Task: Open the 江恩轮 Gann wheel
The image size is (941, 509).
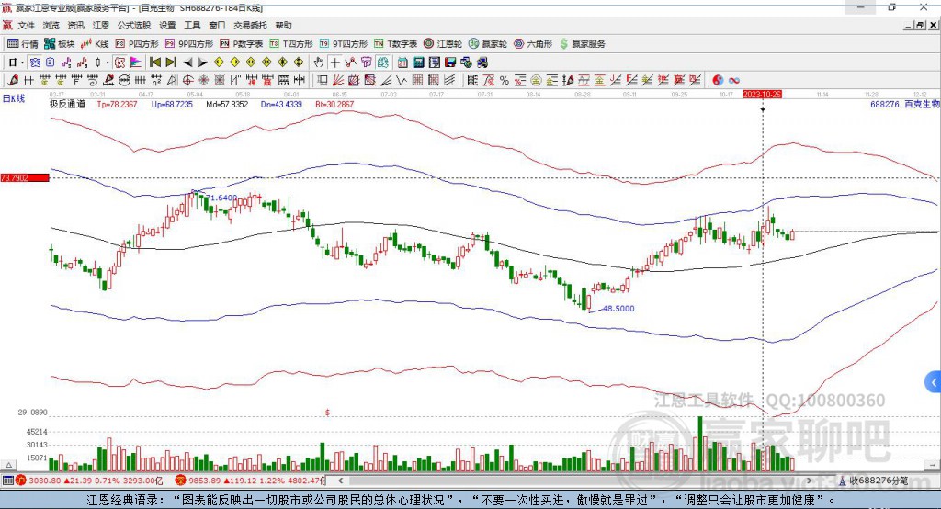Action: [443, 44]
